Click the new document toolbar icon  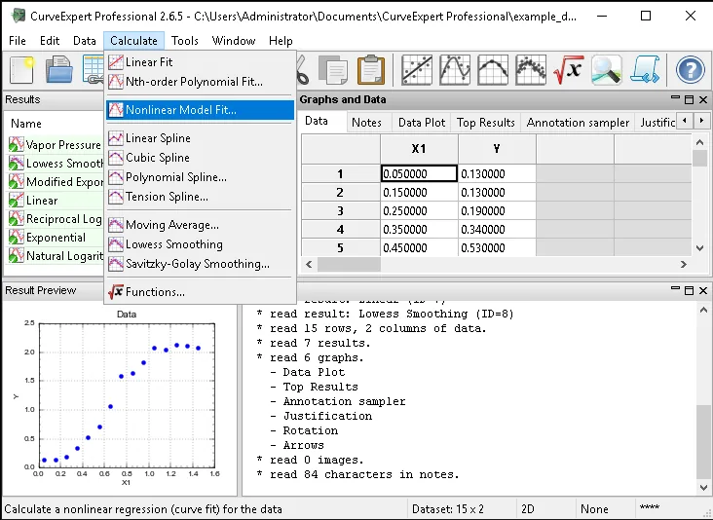tap(21, 70)
